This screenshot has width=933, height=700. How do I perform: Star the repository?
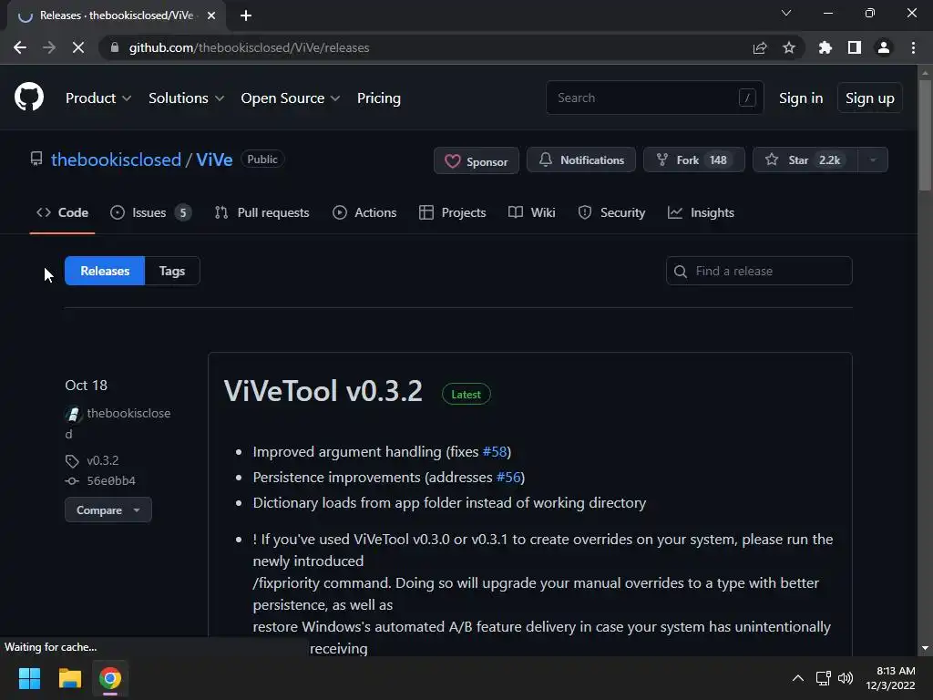tap(805, 160)
